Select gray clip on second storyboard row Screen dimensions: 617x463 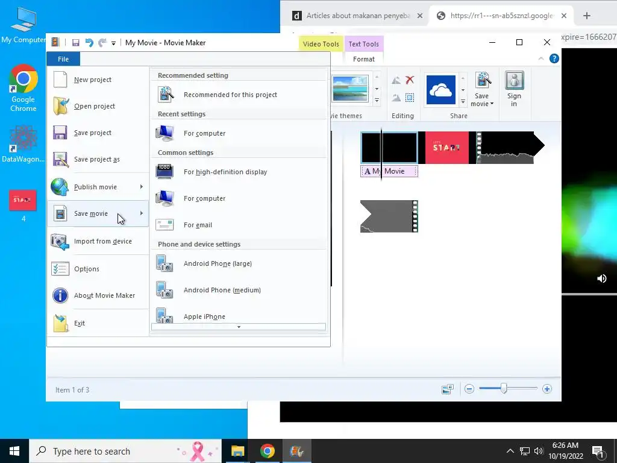pos(389,216)
